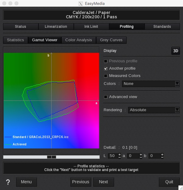
Task: Click the a value stepper arrows
Action: pyautogui.click(x=141, y=156)
